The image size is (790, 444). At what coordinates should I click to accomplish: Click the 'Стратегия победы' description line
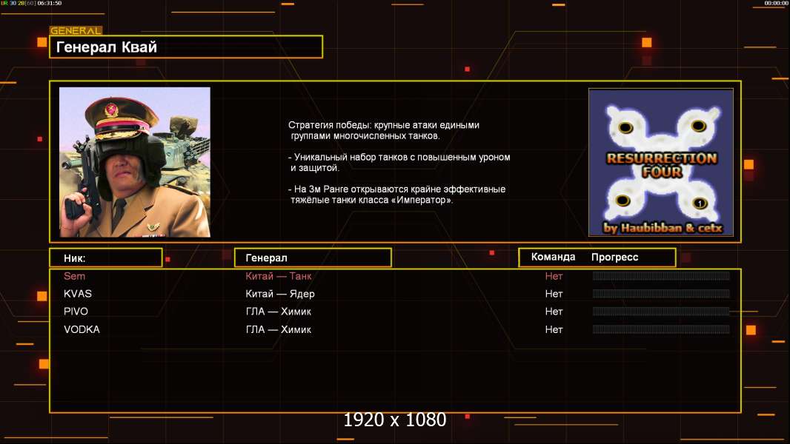[384, 130]
